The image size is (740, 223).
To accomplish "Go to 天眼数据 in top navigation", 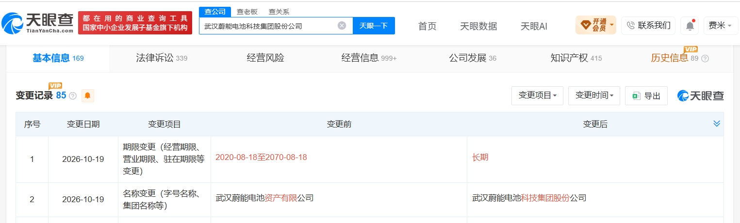I will click(478, 26).
